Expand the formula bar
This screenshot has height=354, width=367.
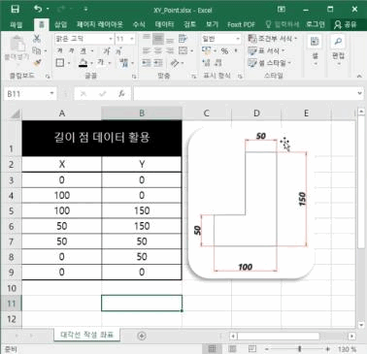coord(359,93)
